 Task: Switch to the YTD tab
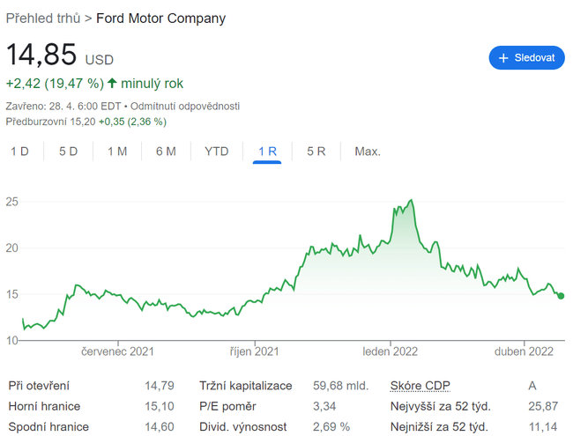(x=217, y=151)
